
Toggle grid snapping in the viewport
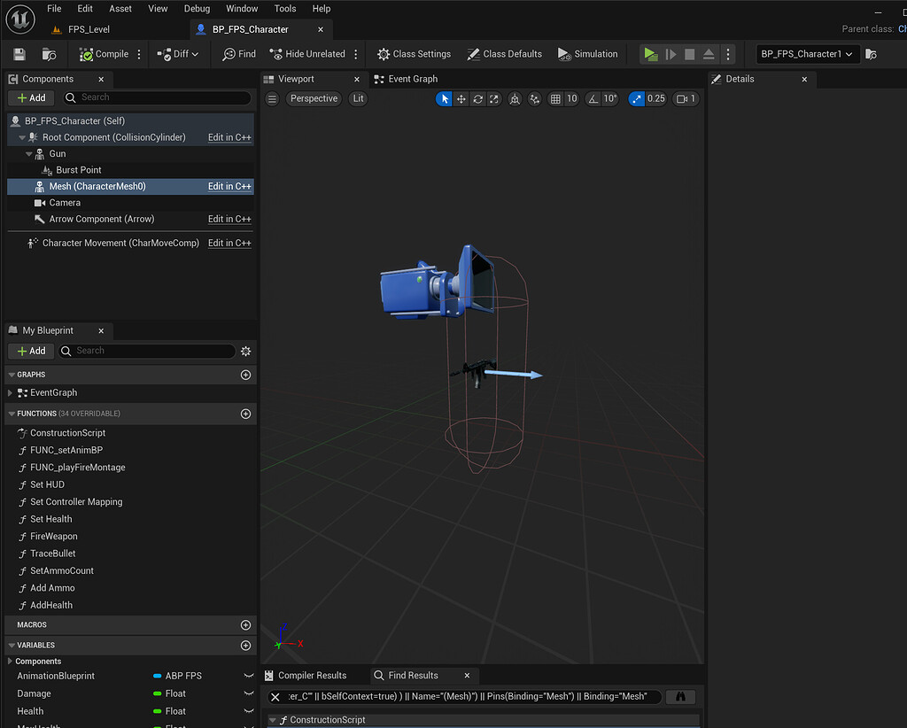pos(555,99)
